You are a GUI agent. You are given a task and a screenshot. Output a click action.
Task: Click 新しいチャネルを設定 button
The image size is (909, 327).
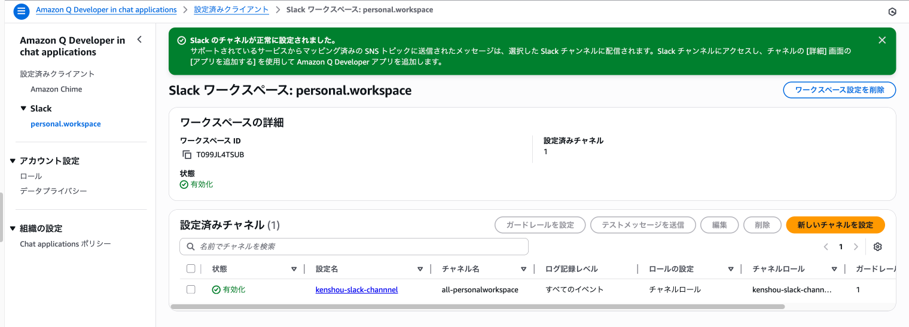pyautogui.click(x=835, y=225)
